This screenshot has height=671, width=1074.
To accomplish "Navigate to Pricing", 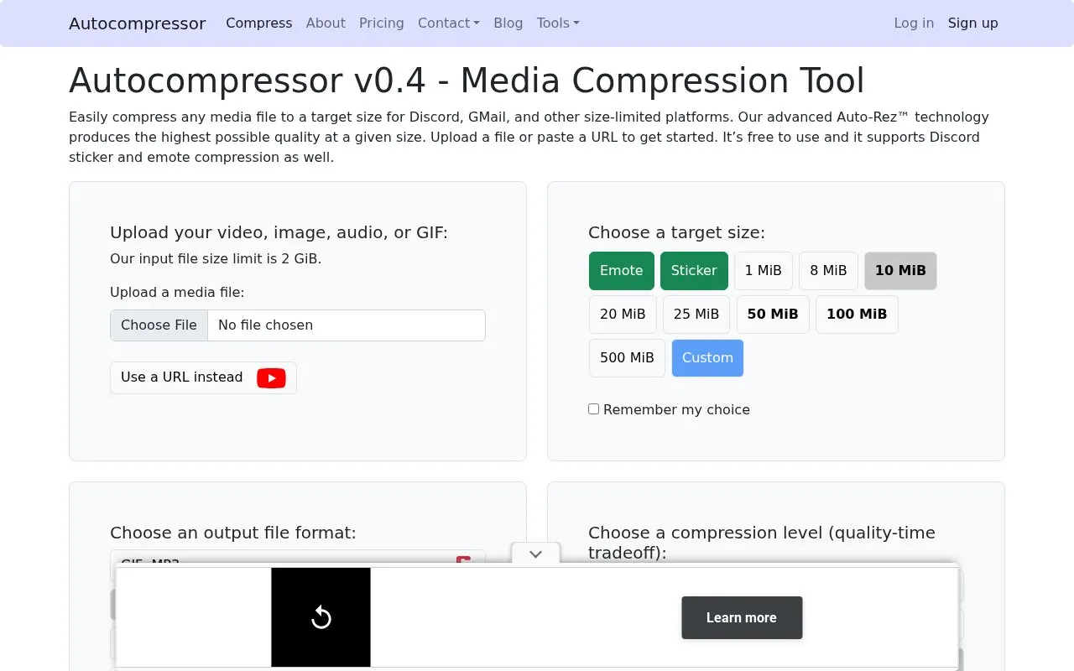I will point(382,23).
